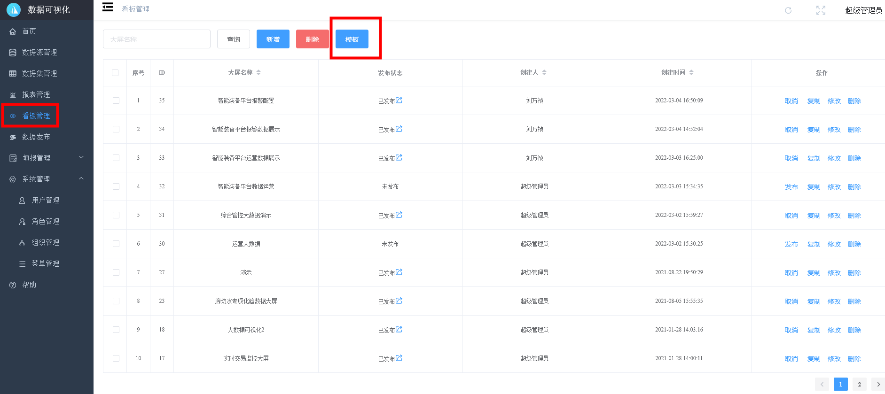Select checkbox for row 智能装备平台数据运营
885x394 pixels.
[x=116, y=186]
